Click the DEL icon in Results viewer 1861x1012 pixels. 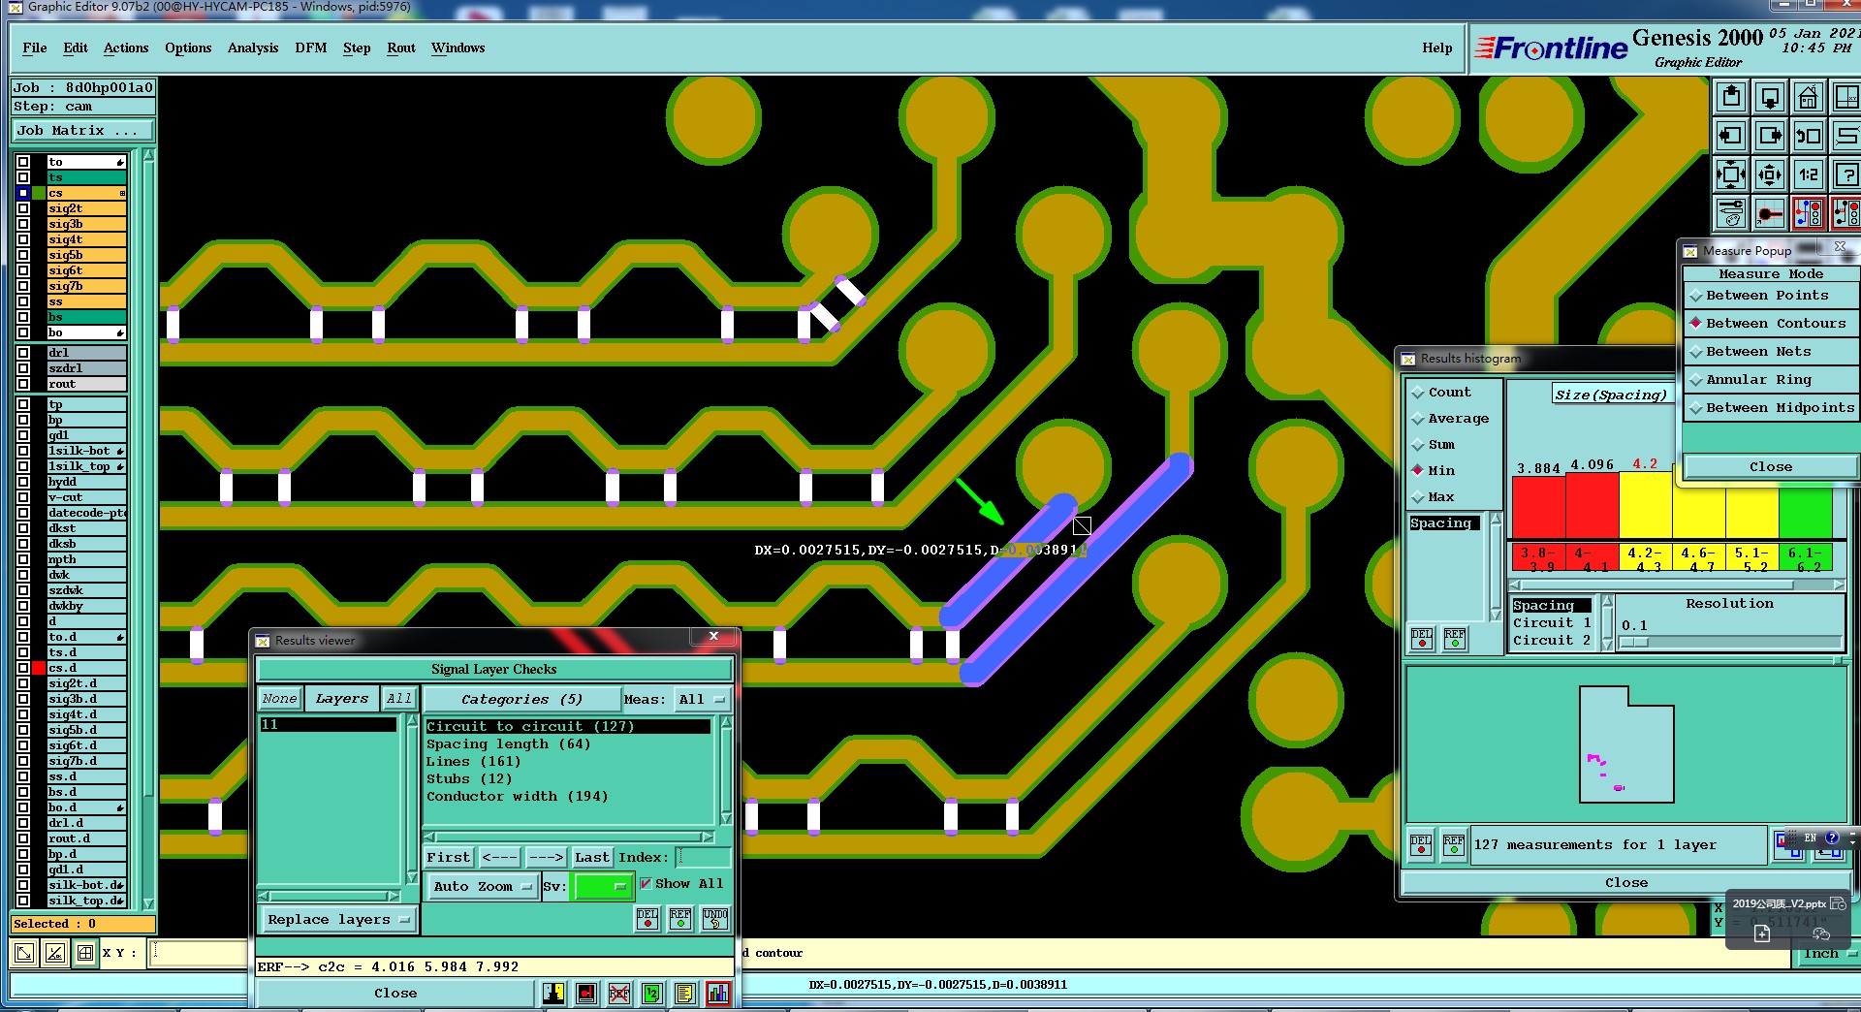[x=647, y=918]
